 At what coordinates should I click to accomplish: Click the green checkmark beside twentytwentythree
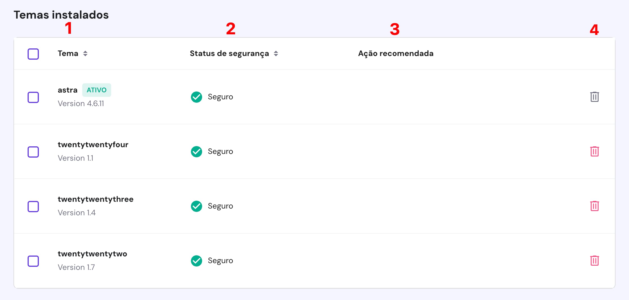pos(197,206)
